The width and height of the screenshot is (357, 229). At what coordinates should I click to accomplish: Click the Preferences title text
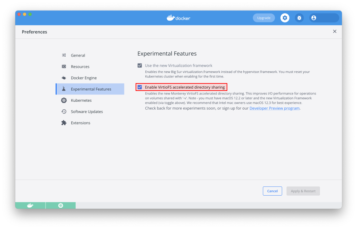coord(34,32)
